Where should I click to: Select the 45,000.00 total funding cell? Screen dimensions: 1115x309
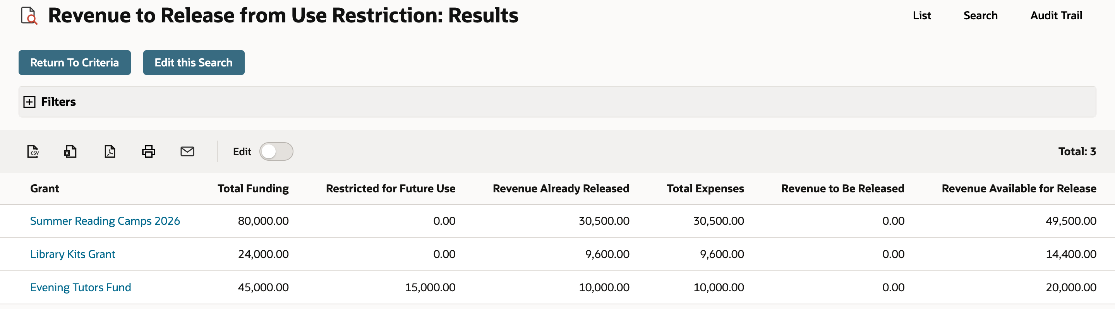point(263,287)
